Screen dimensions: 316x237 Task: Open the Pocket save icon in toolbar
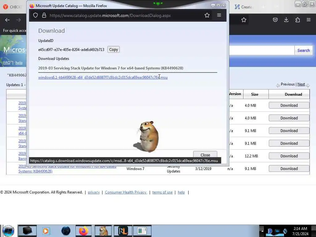(275, 20)
